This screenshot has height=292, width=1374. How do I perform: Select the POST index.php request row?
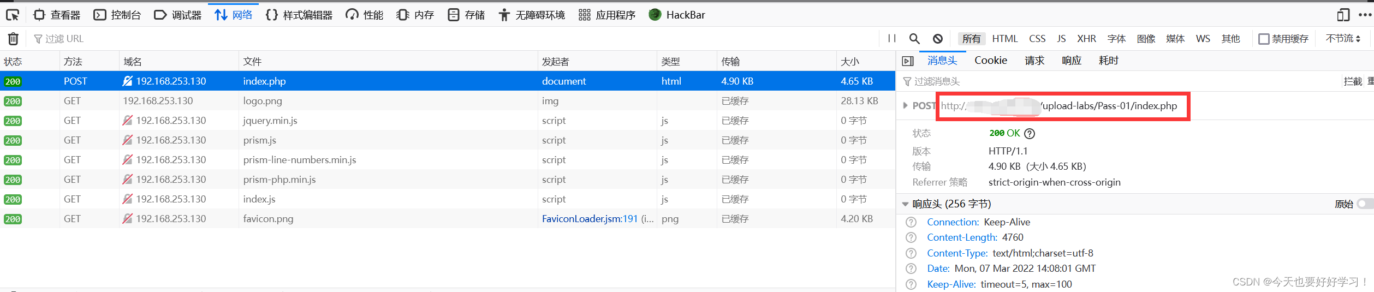pos(448,81)
